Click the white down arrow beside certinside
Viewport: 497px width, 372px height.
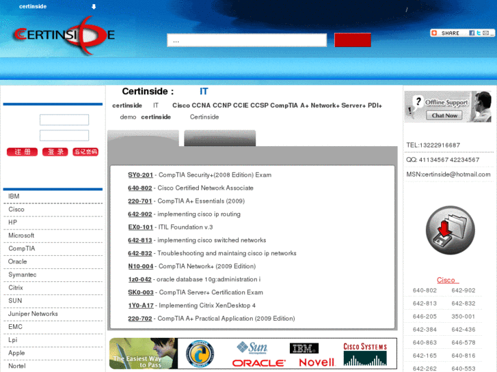click(94, 7)
